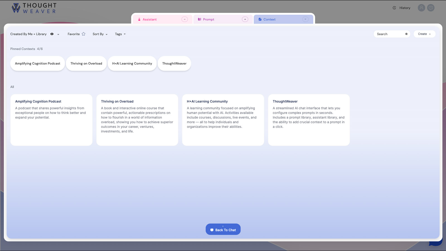Open the H+AI Learning Community card
446x251 pixels.
tap(223, 120)
